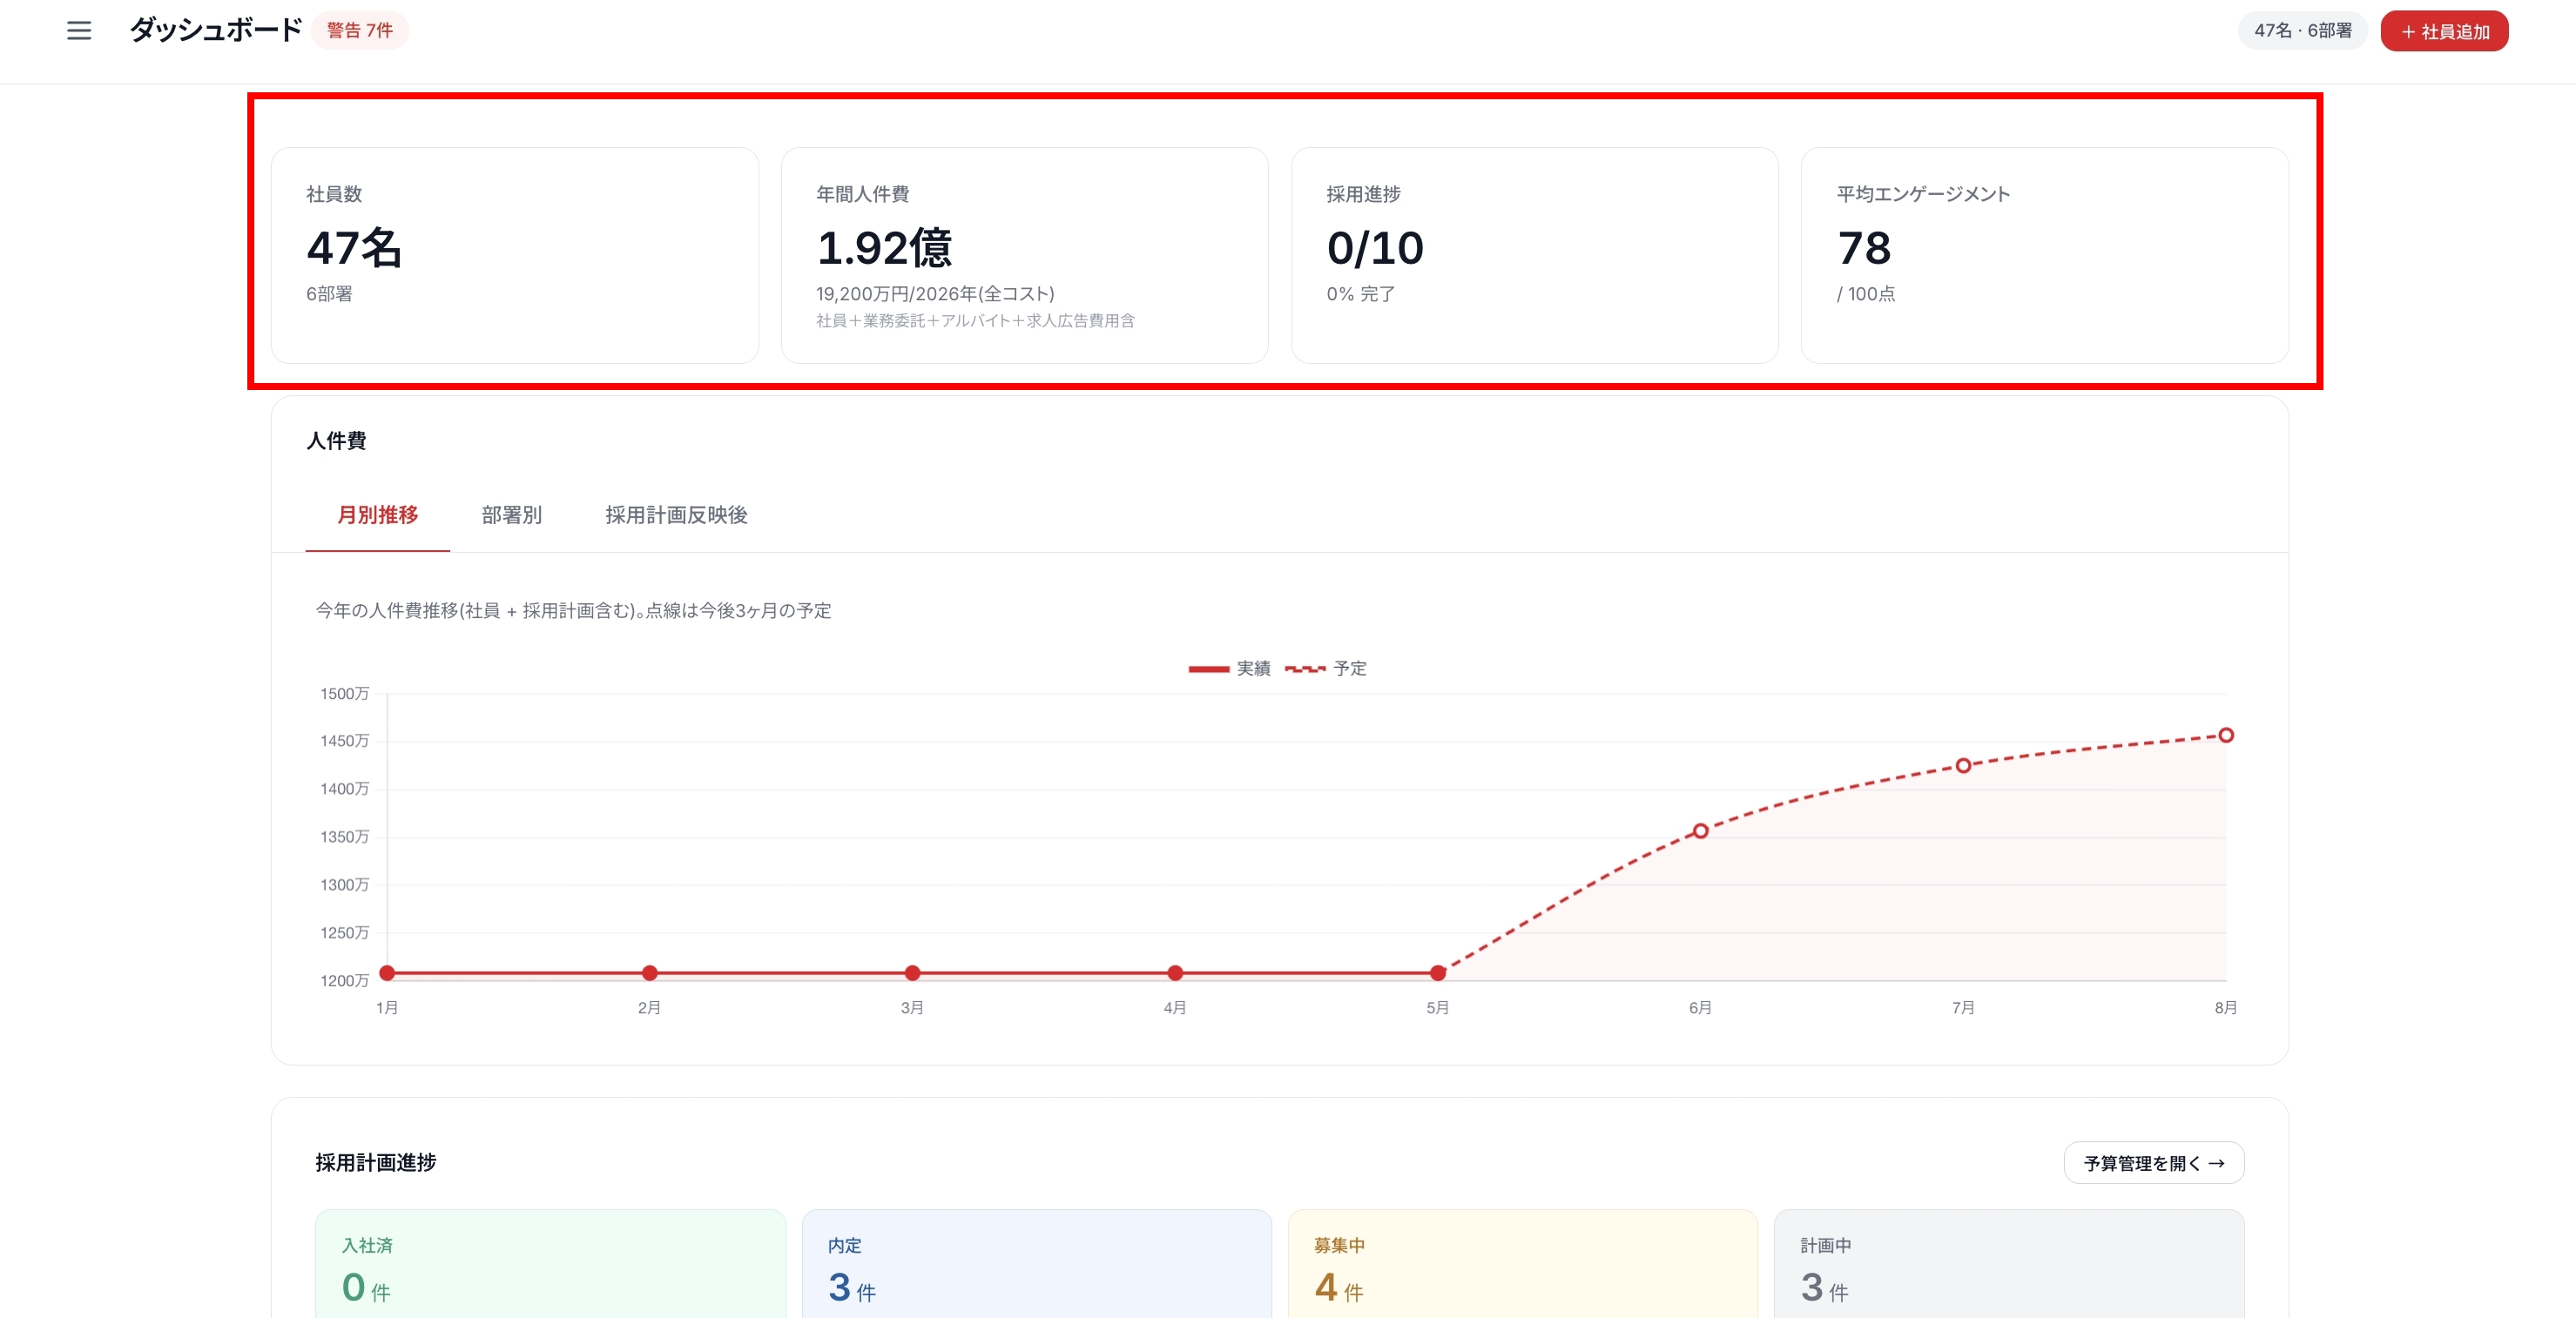
Task: Click the 1月 data point on chart
Action: click(x=388, y=973)
